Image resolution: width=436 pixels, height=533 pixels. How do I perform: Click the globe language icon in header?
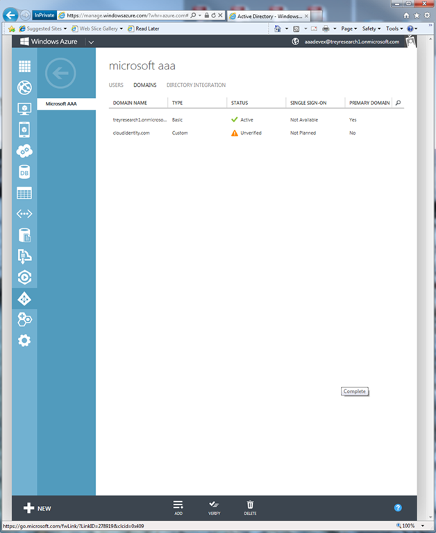296,42
